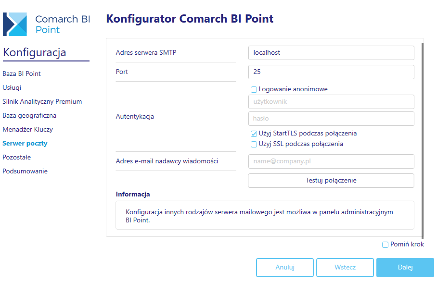
Task: Click the Adres serwera SMTP label
Action: pos(146,52)
